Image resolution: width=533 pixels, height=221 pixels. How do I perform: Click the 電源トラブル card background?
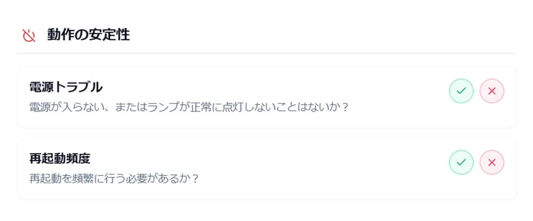point(267,97)
